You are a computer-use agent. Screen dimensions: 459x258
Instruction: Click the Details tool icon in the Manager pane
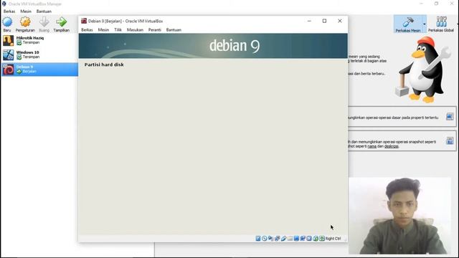[x=450, y=117]
